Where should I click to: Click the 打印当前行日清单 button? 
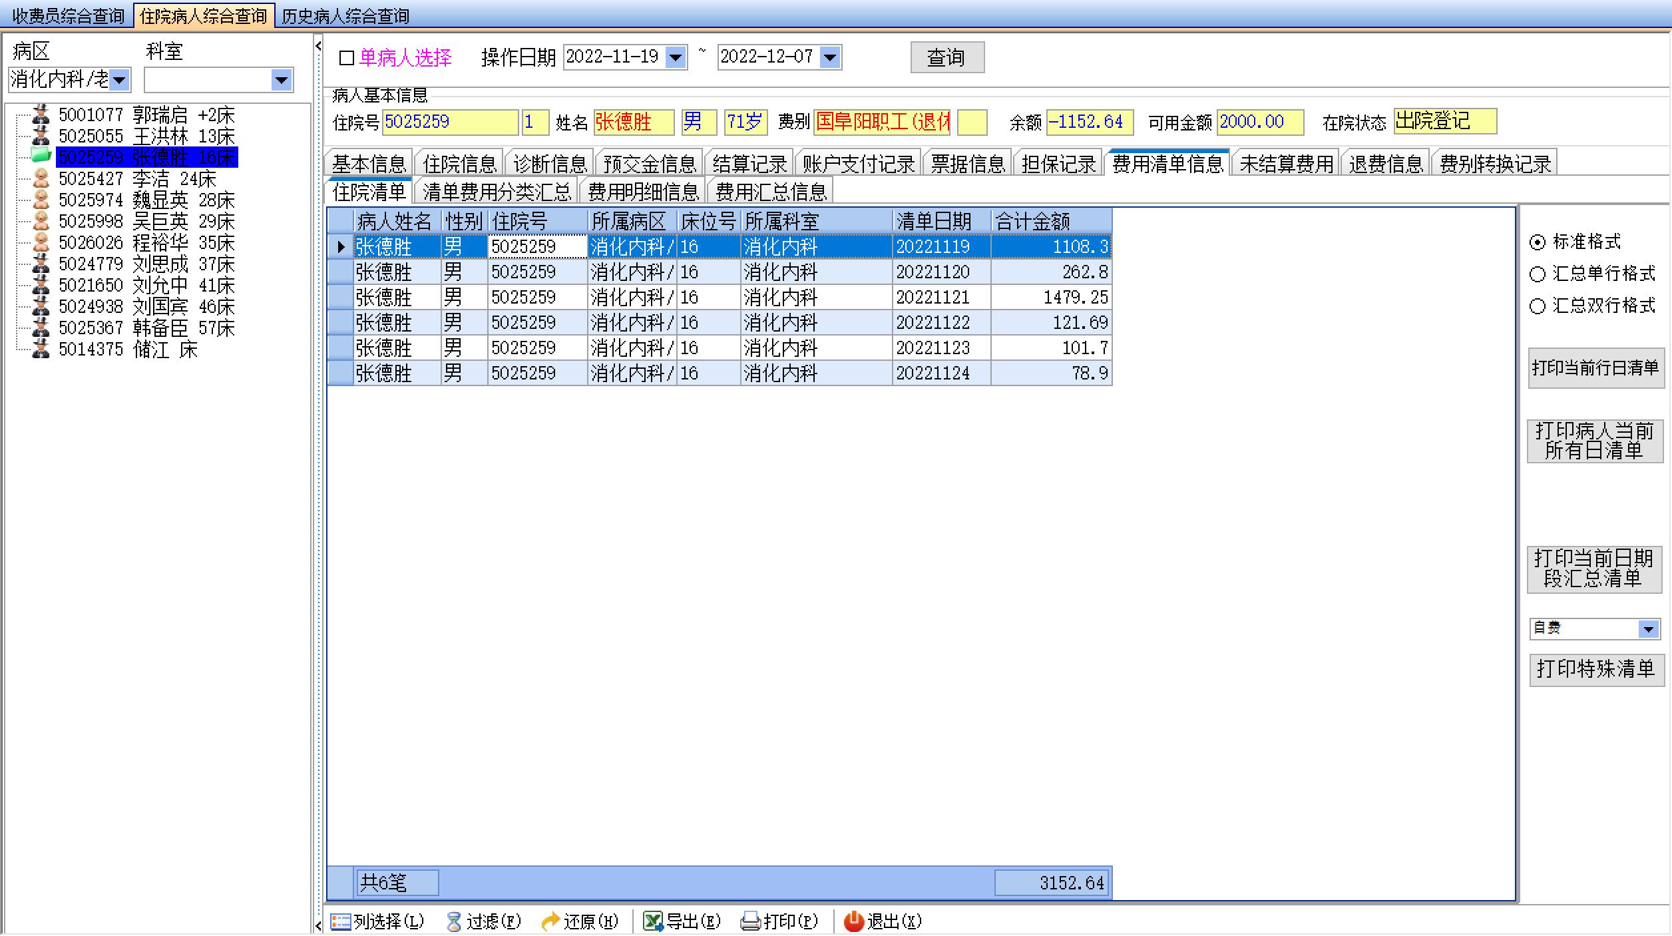point(1595,367)
